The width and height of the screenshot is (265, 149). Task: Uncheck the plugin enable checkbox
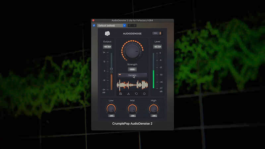pos(94,25)
